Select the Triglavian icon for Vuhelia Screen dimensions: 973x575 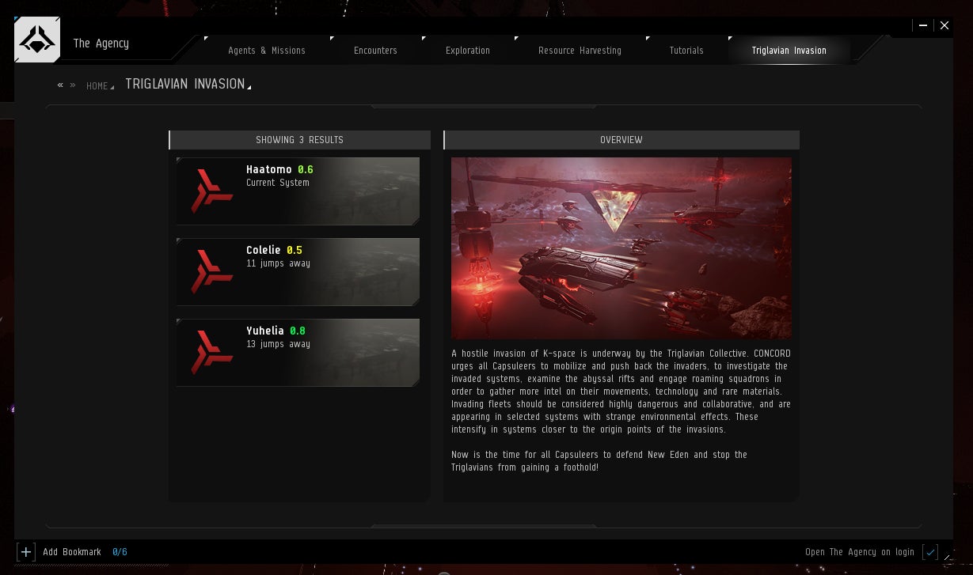(x=211, y=352)
